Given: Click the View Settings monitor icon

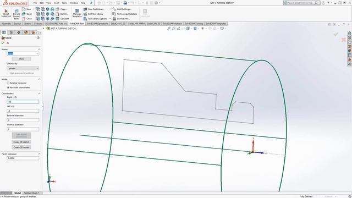Looking at the screenshot, I should click(222, 29).
